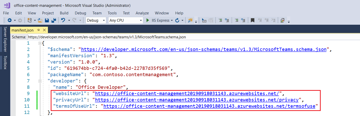
Task: Toggle a bookmark with bookmark icon
Action: (x=252, y=20)
